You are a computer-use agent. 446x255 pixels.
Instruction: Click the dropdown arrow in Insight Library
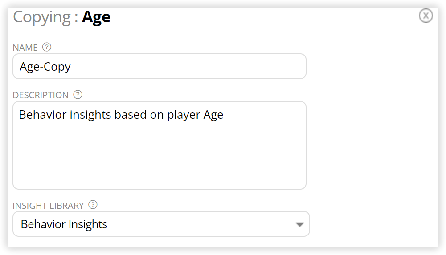[x=299, y=225]
